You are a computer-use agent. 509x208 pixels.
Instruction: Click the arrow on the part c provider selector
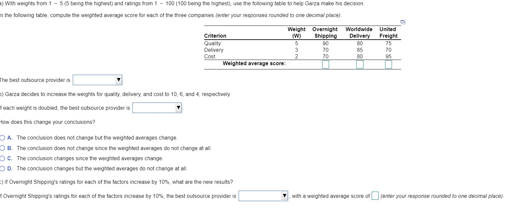[284, 196]
